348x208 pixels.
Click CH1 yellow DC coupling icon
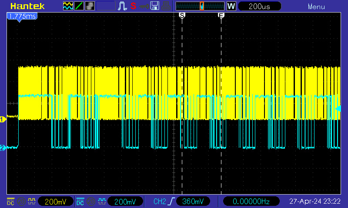point(10,201)
